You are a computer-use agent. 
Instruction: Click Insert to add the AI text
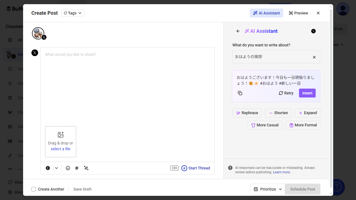tap(307, 93)
